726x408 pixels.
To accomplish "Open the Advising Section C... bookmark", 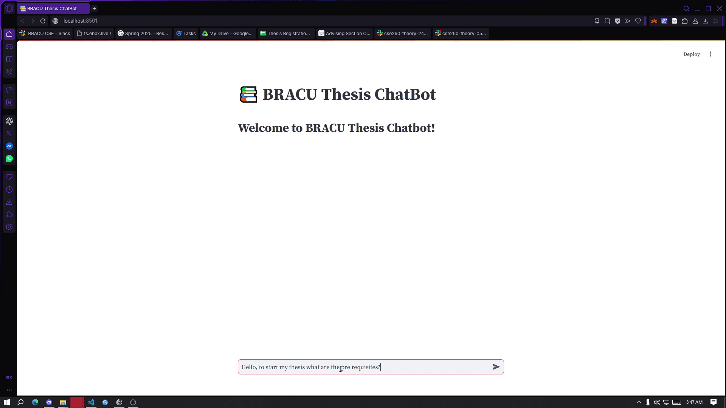I will [344, 33].
